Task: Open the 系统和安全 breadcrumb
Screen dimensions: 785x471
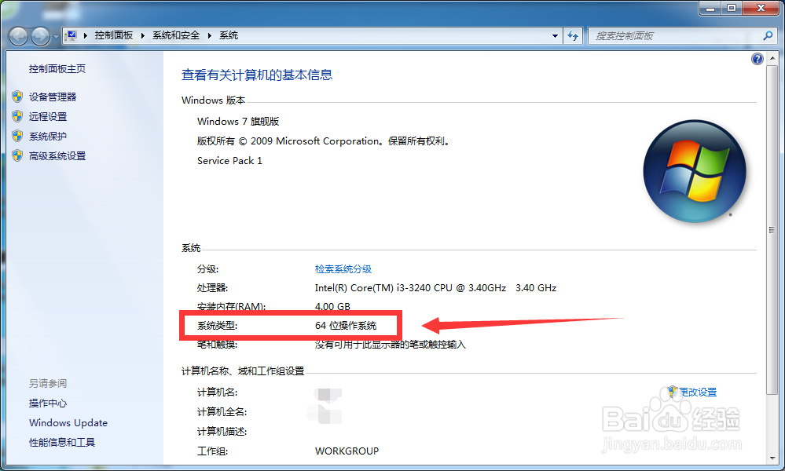Action: click(176, 35)
